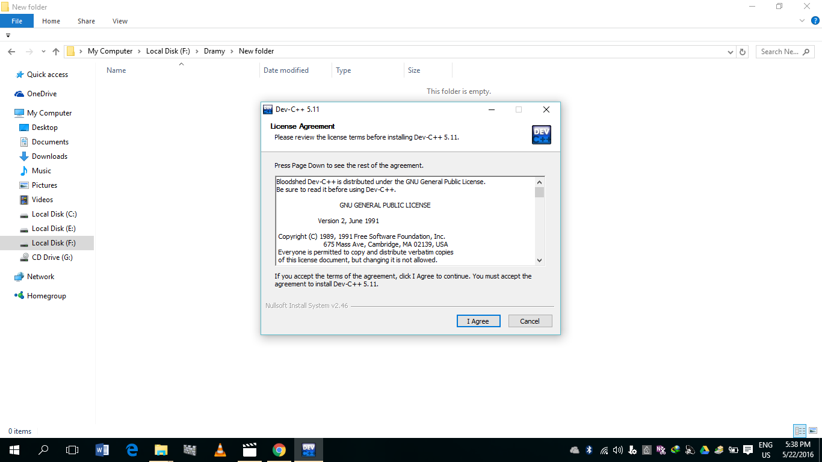Select Local Disk (E:) in sidebar

point(54,229)
